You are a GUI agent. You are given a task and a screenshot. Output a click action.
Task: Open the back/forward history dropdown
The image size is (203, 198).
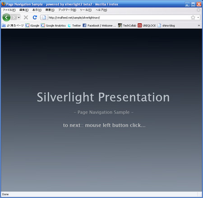19,18
